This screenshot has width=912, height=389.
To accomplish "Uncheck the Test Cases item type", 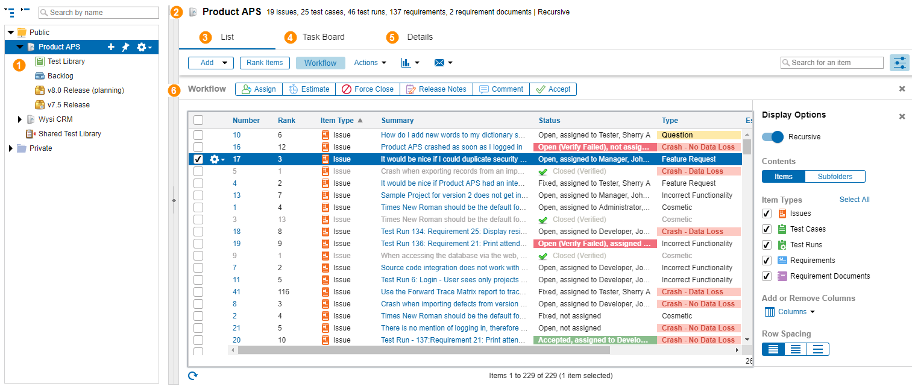I will click(x=767, y=229).
